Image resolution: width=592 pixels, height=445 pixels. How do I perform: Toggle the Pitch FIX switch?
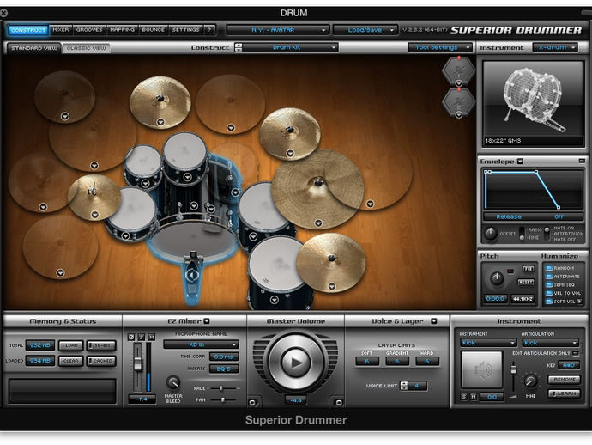(x=528, y=268)
